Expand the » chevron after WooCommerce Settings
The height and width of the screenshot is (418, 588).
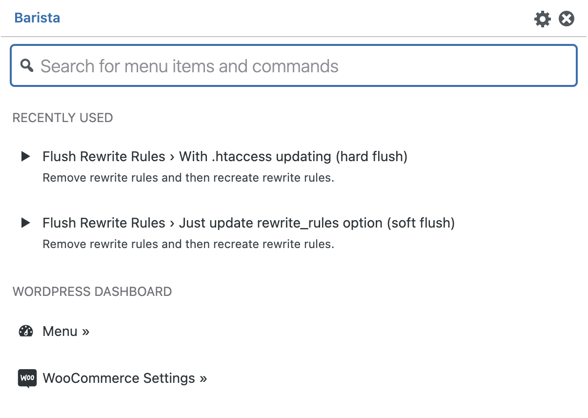pos(203,379)
